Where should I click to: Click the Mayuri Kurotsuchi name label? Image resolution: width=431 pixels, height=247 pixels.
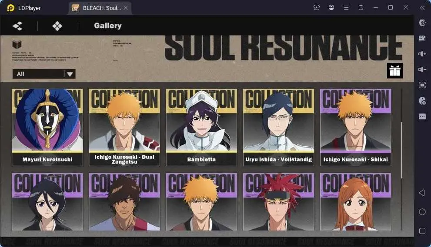point(47,159)
